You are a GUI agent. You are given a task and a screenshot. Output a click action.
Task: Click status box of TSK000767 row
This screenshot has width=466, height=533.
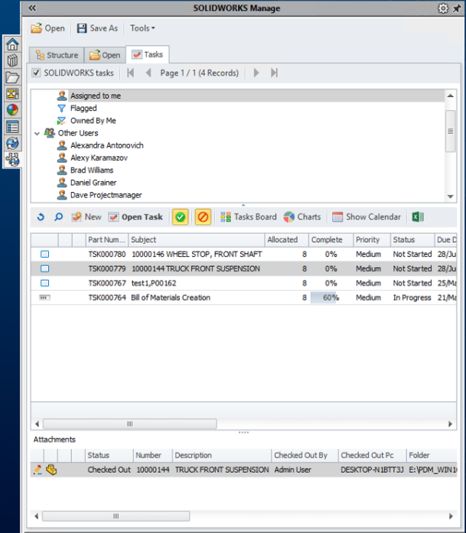(x=45, y=283)
